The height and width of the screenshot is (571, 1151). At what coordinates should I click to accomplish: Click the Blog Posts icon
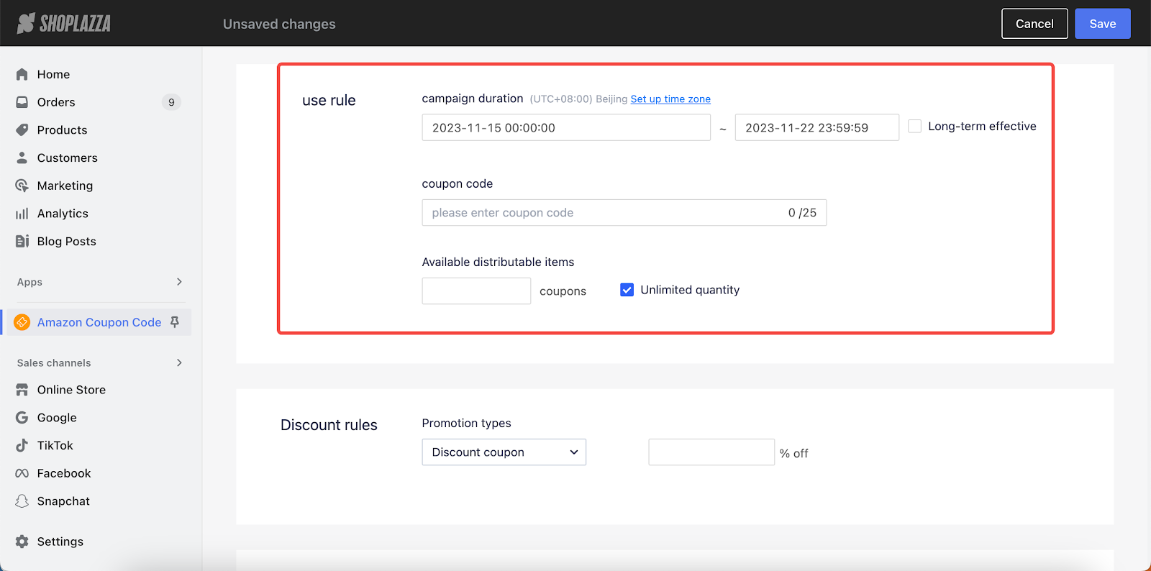22,241
